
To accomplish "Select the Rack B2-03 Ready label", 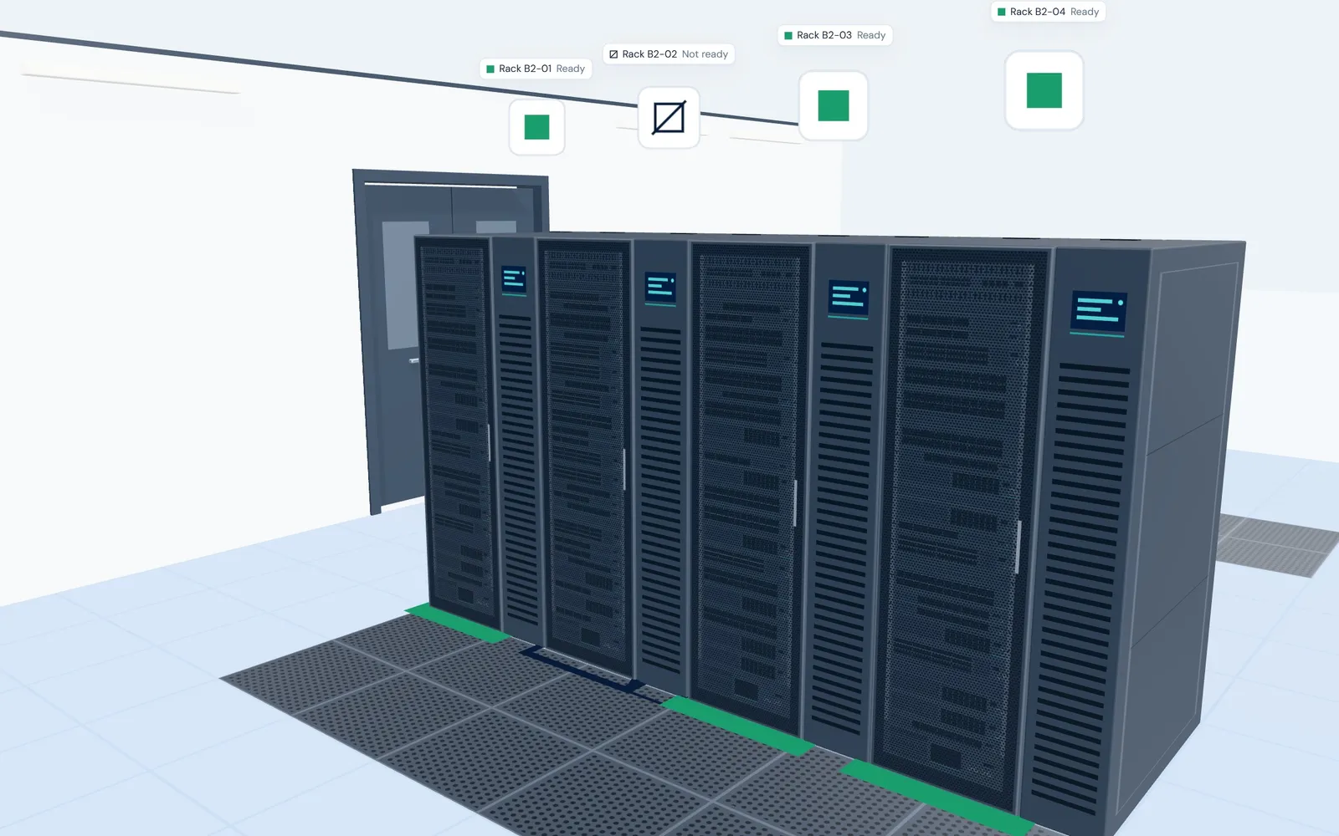I will (834, 35).
